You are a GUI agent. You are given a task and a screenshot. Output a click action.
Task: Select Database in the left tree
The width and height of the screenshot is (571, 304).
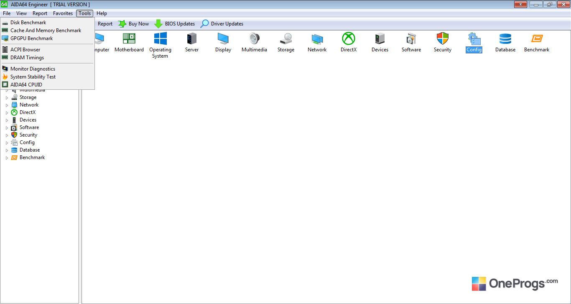pyautogui.click(x=30, y=150)
